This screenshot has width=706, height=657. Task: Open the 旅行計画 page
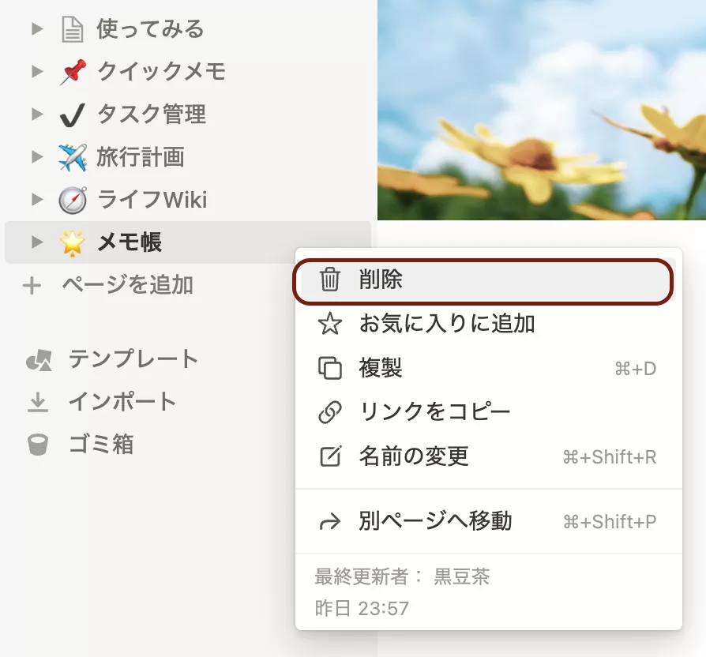(140, 156)
